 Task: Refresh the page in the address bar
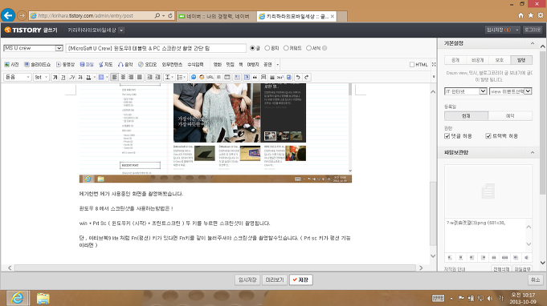(x=170, y=16)
